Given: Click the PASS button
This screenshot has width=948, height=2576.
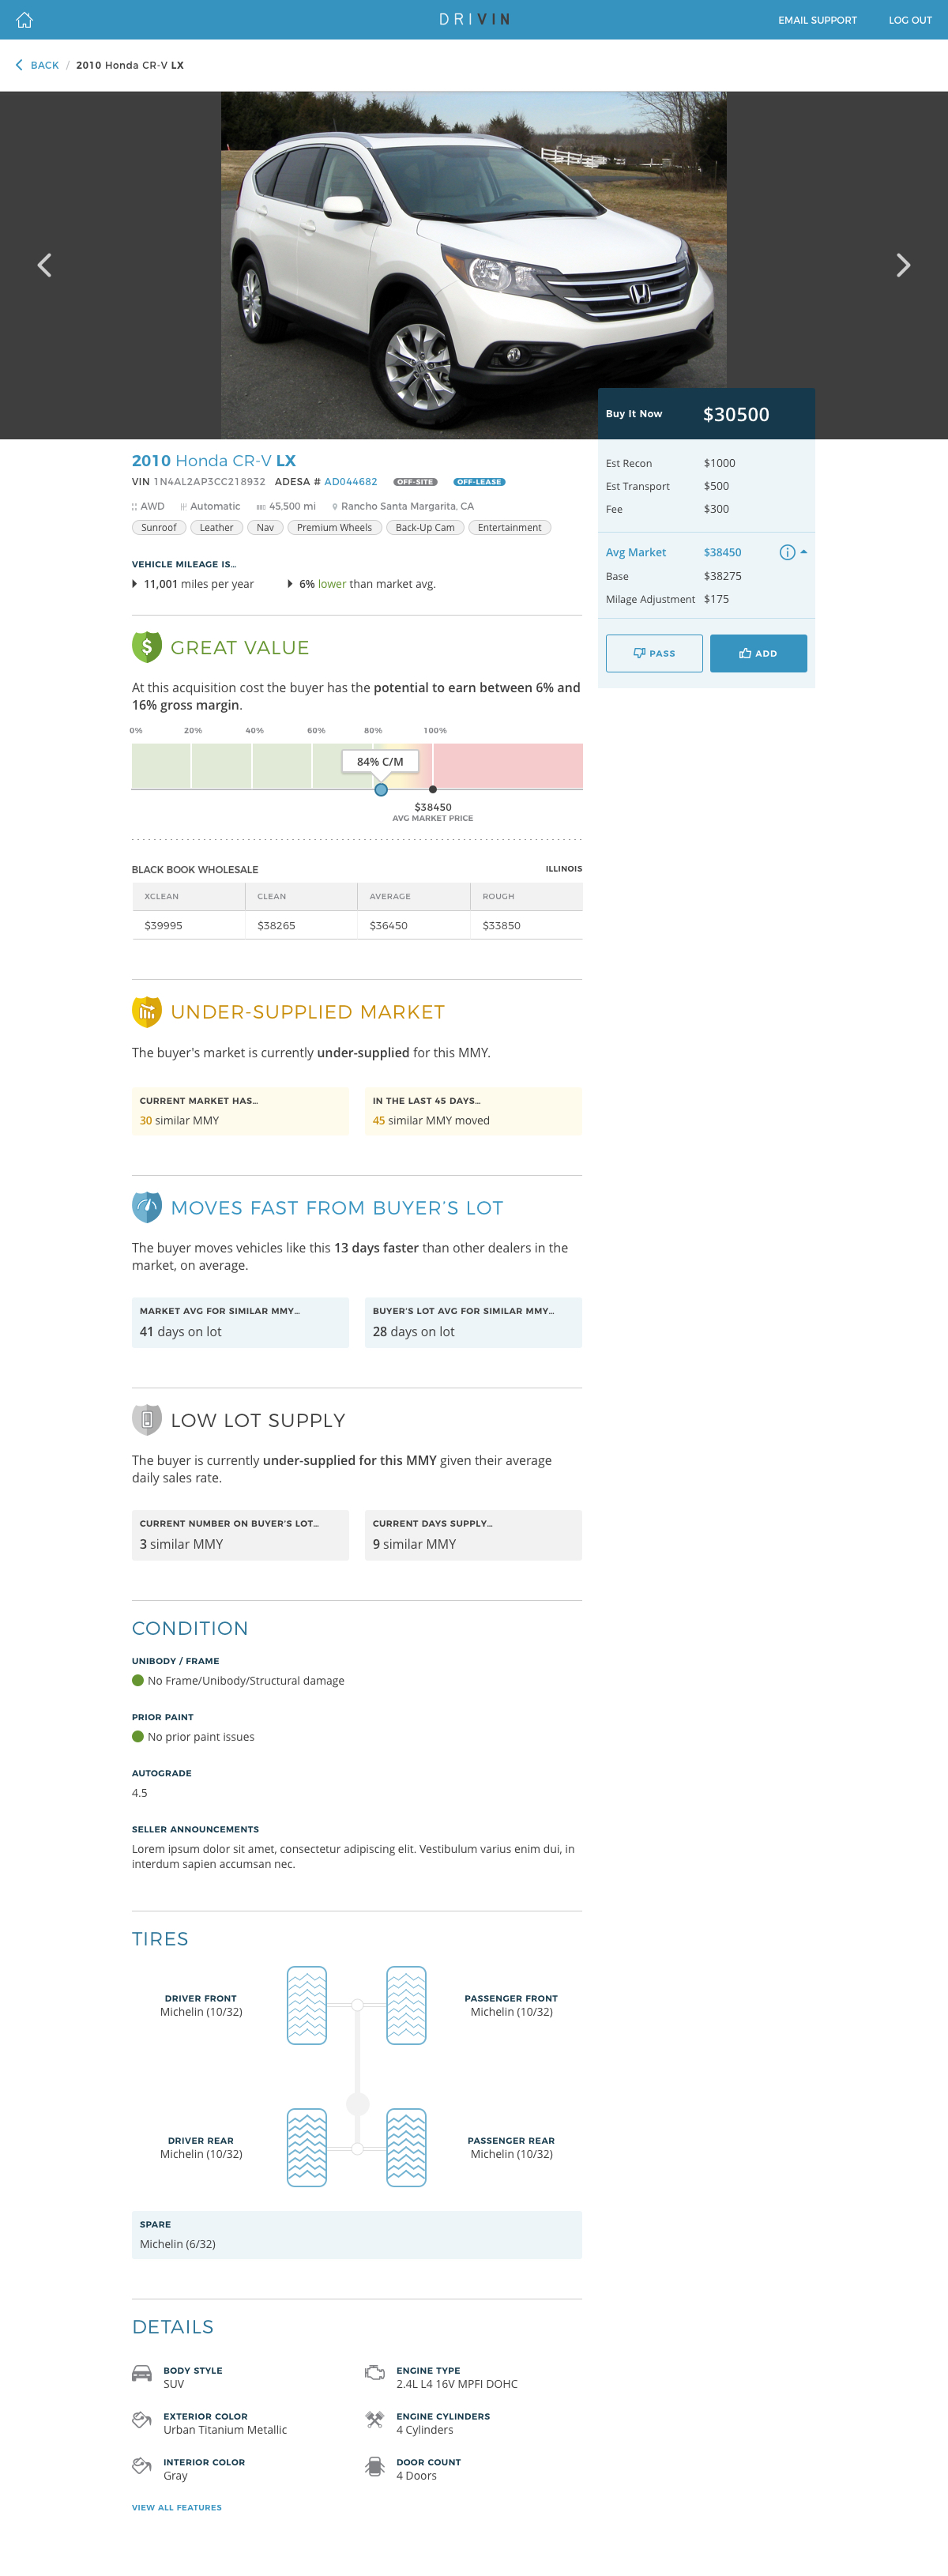Looking at the screenshot, I should pos(654,653).
